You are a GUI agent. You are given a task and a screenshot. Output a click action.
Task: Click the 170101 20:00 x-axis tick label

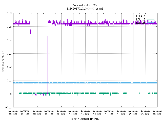[133, 112]
